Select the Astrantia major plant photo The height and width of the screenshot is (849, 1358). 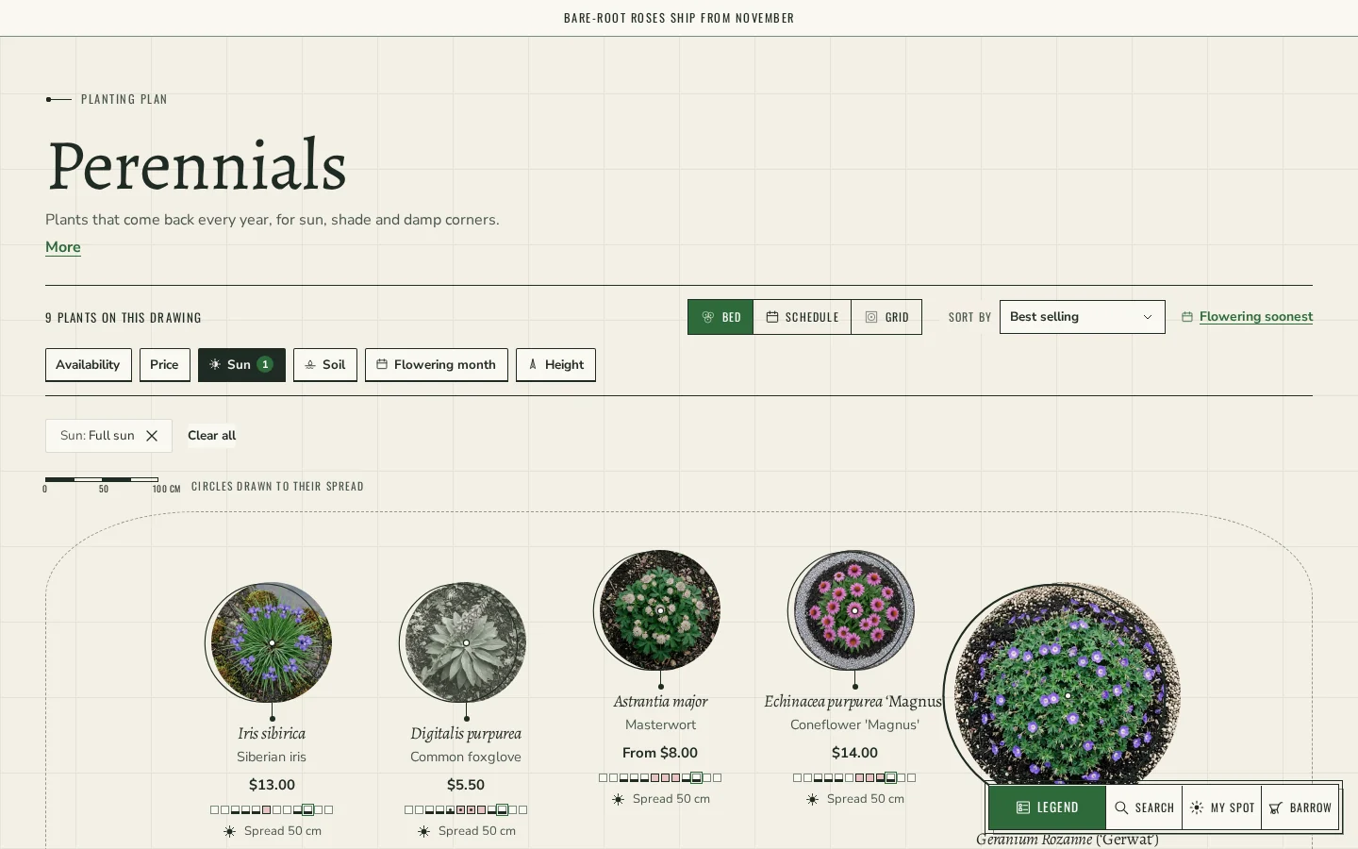tap(660, 610)
